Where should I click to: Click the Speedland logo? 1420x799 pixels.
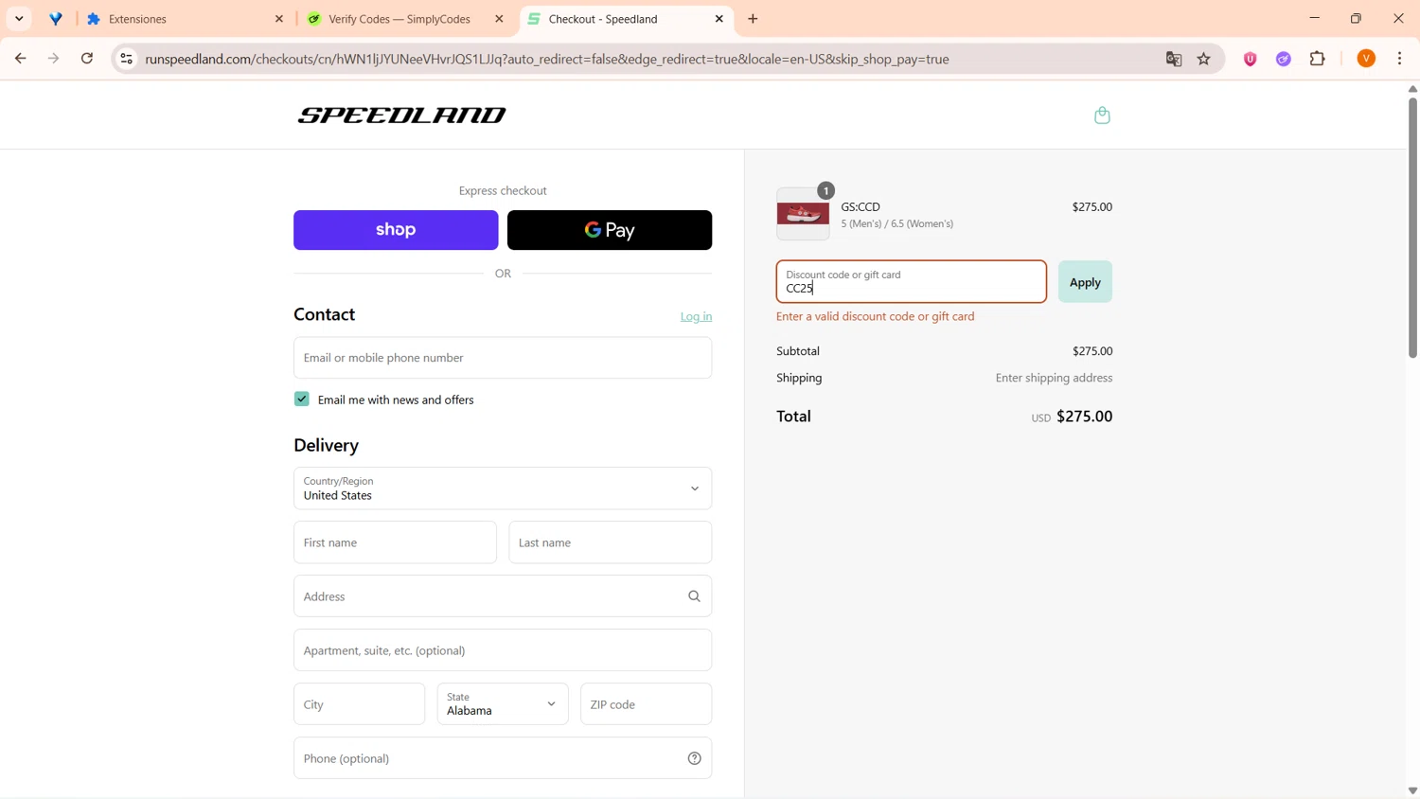402,115
